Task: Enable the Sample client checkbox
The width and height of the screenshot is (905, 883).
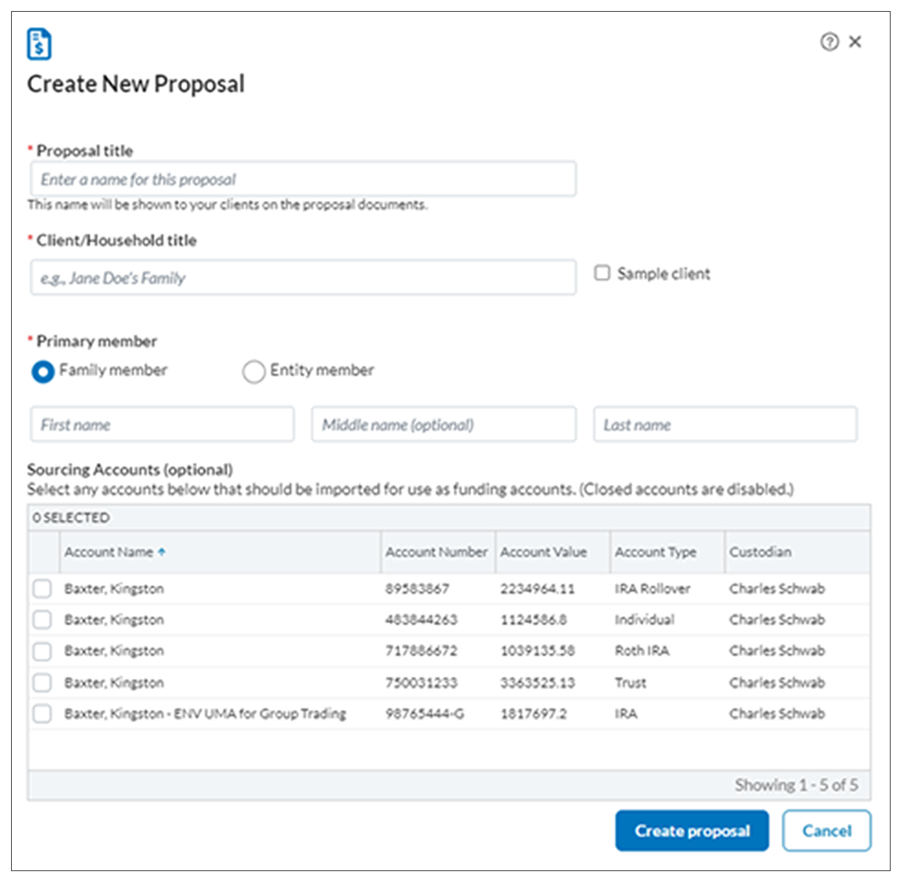Action: 602,274
